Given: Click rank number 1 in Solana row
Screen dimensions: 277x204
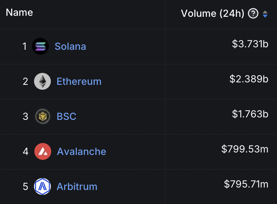Looking at the screenshot, I should click(25, 46).
